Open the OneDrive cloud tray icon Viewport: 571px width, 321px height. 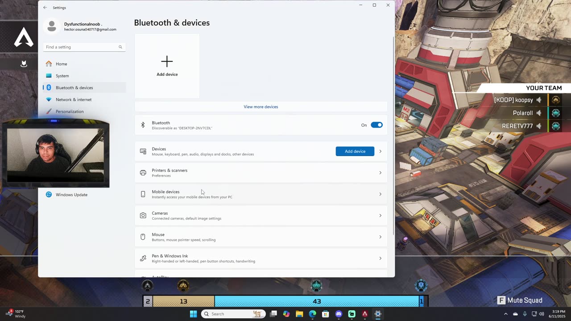[515, 314]
